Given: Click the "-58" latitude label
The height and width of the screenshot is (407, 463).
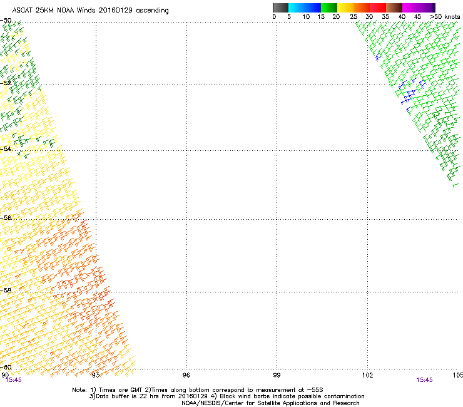Looking at the screenshot, I should click(x=6, y=291).
